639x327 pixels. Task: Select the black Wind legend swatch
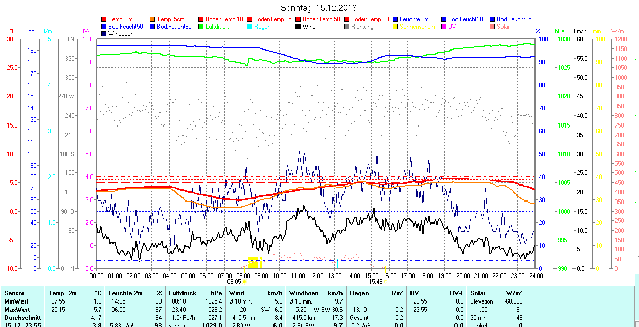point(299,27)
